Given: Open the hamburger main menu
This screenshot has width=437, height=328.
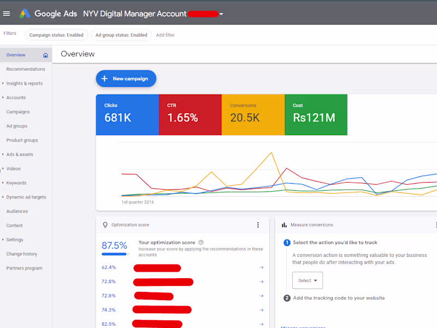Looking at the screenshot, I should click(7, 14).
